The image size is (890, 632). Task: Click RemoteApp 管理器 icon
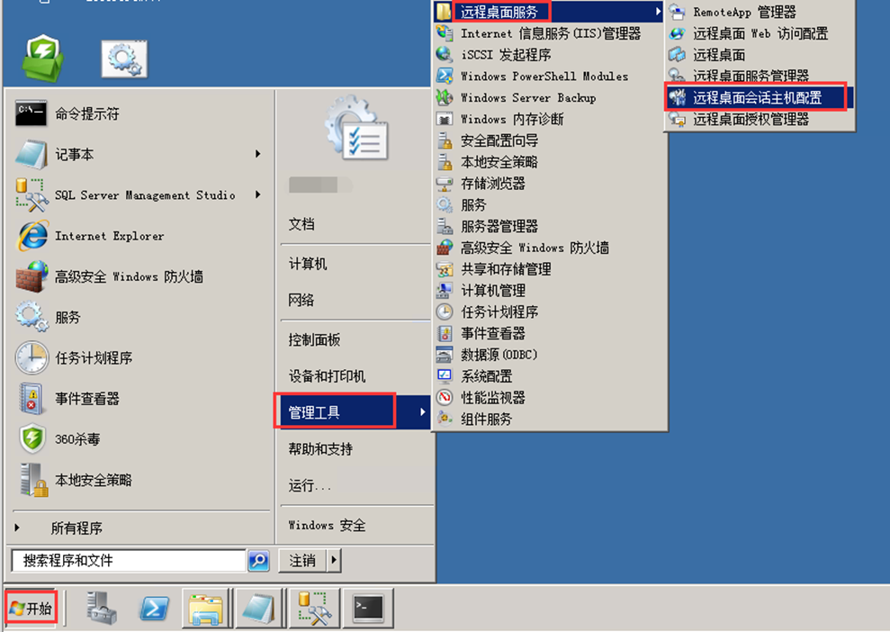(676, 12)
